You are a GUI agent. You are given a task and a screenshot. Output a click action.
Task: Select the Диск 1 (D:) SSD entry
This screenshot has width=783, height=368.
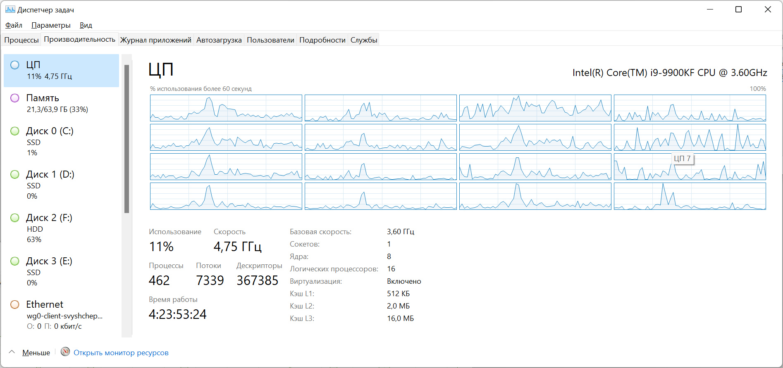pos(61,185)
